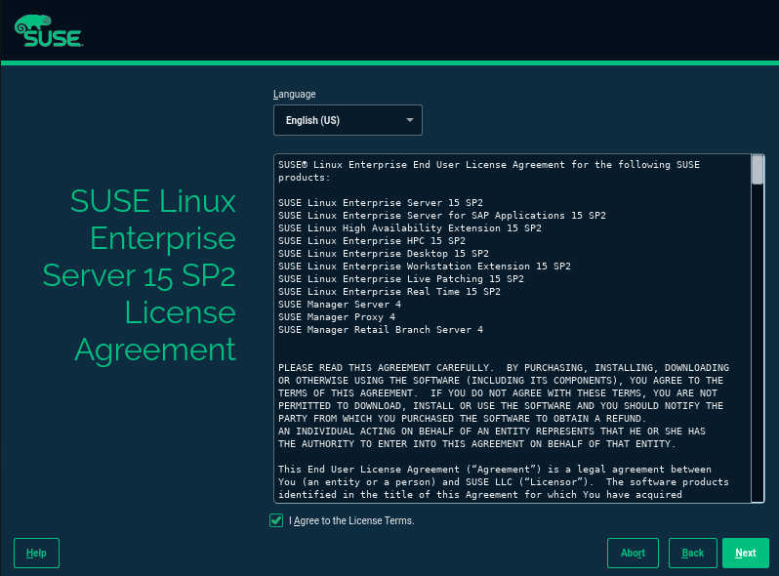The image size is (779, 576).
Task: Open the Language dropdown
Action: pyautogui.click(x=348, y=120)
